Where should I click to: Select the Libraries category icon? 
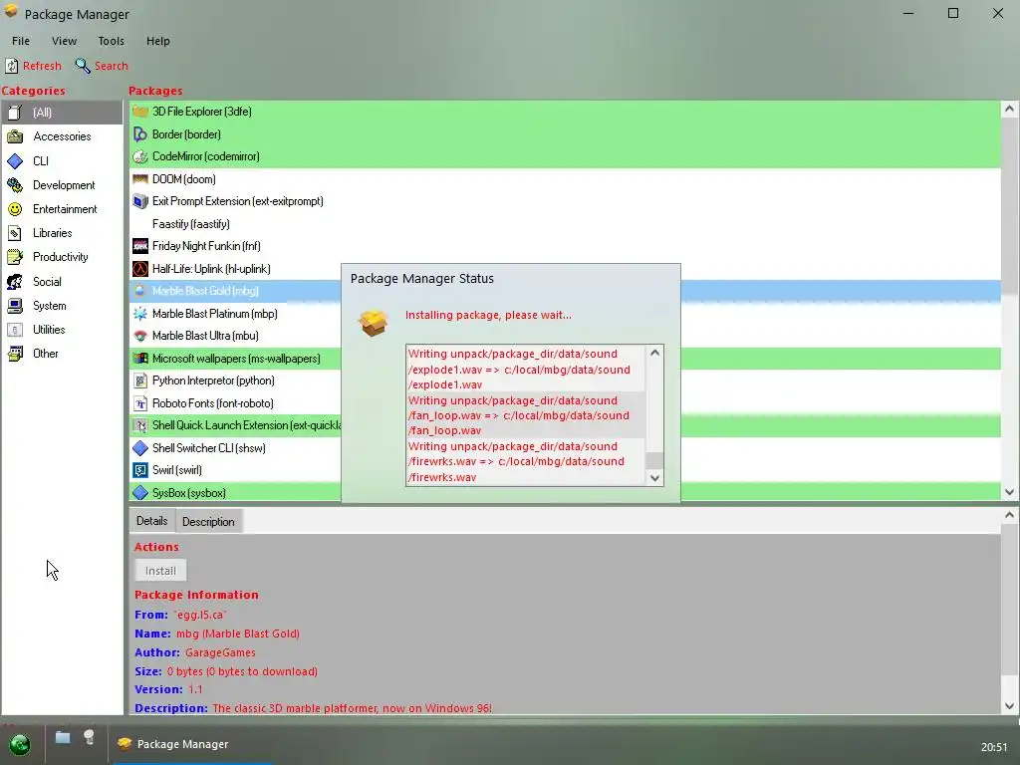pyautogui.click(x=15, y=233)
